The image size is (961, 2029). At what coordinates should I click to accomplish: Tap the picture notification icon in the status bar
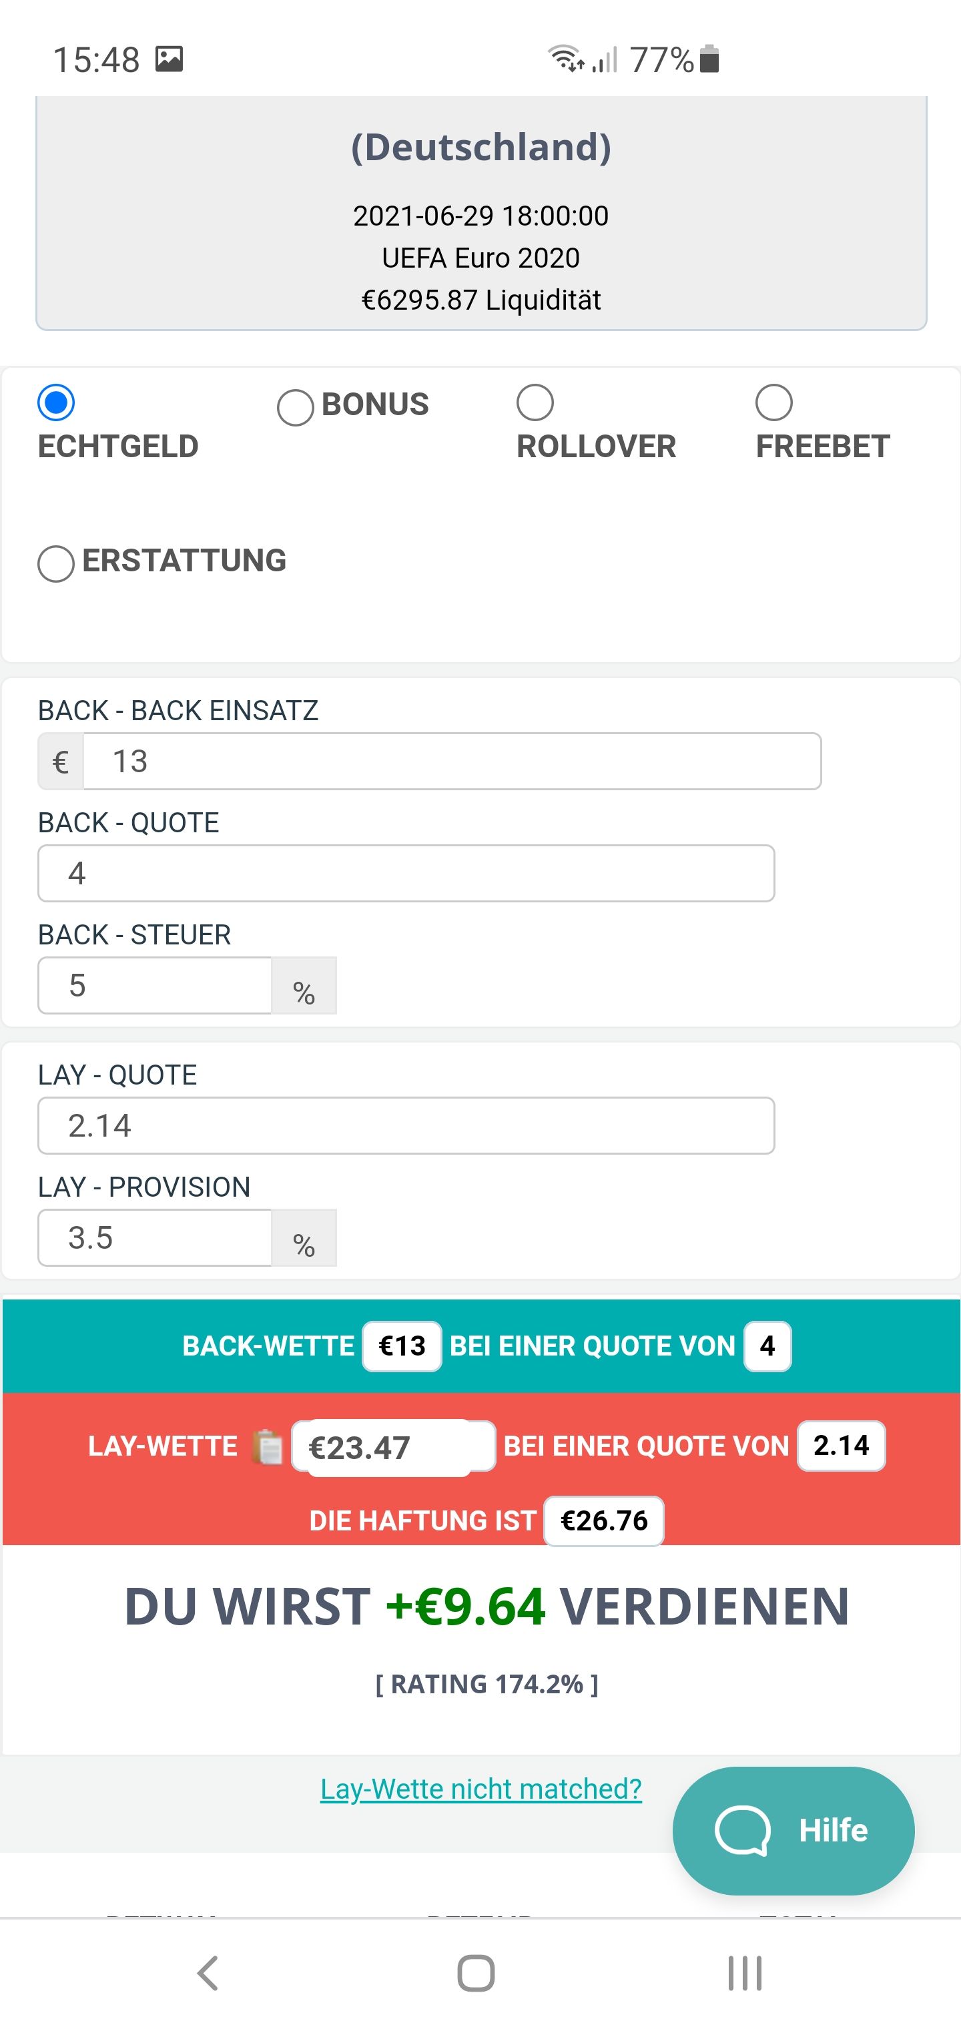coord(169,59)
